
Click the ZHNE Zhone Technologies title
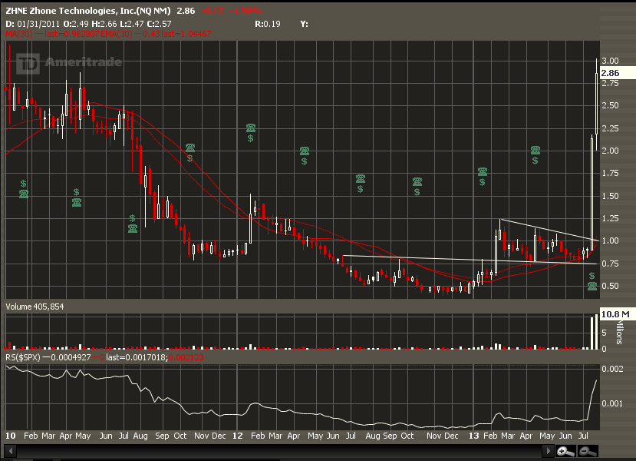88,11
